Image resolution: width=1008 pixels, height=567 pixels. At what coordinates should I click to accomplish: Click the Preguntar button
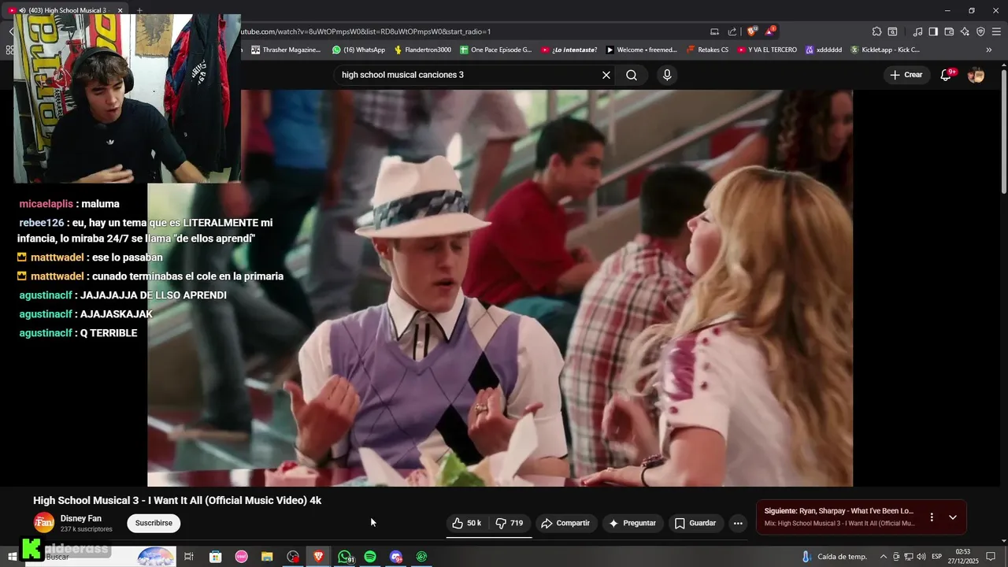(x=632, y=523)
